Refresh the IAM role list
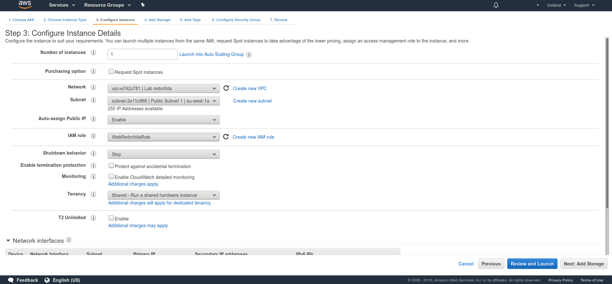The width and height of the screenshot is (612, 284). tap(226, 137)
